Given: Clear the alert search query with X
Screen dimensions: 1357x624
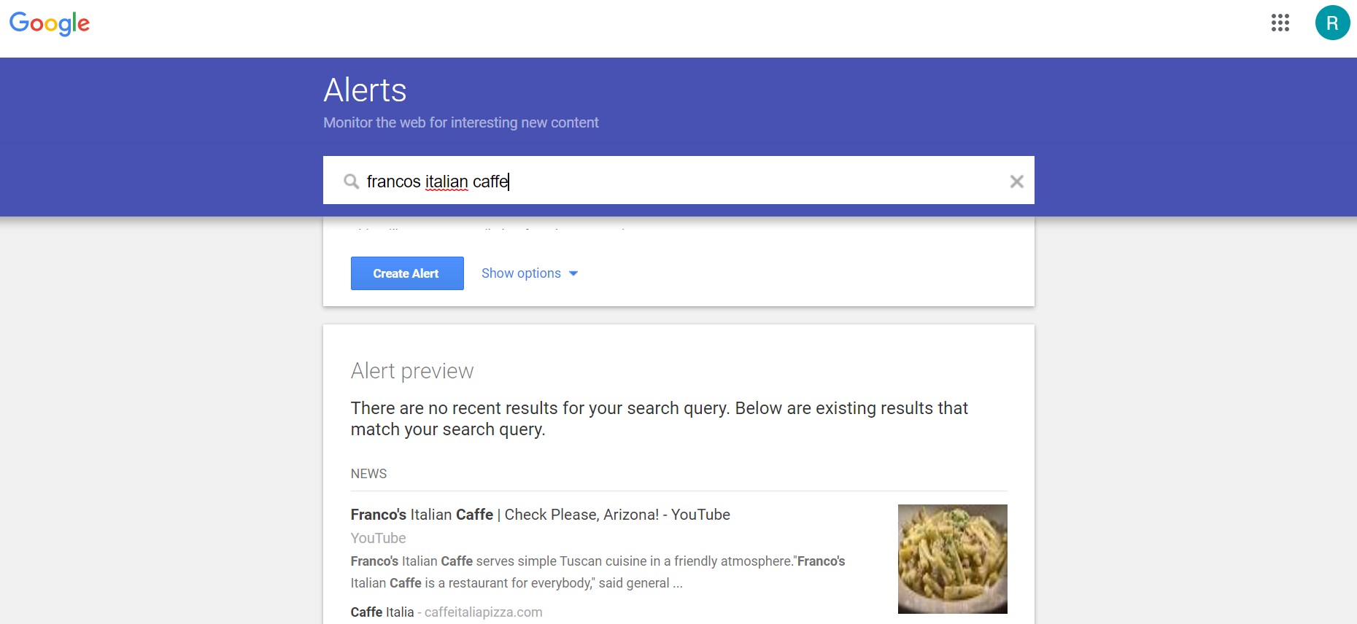Looking at the screenshot, I should tap(1016, 182).
